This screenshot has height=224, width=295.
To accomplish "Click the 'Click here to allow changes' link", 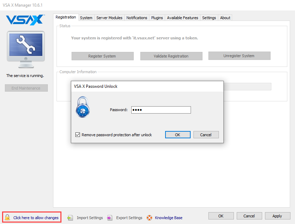I will coord(36,218).
